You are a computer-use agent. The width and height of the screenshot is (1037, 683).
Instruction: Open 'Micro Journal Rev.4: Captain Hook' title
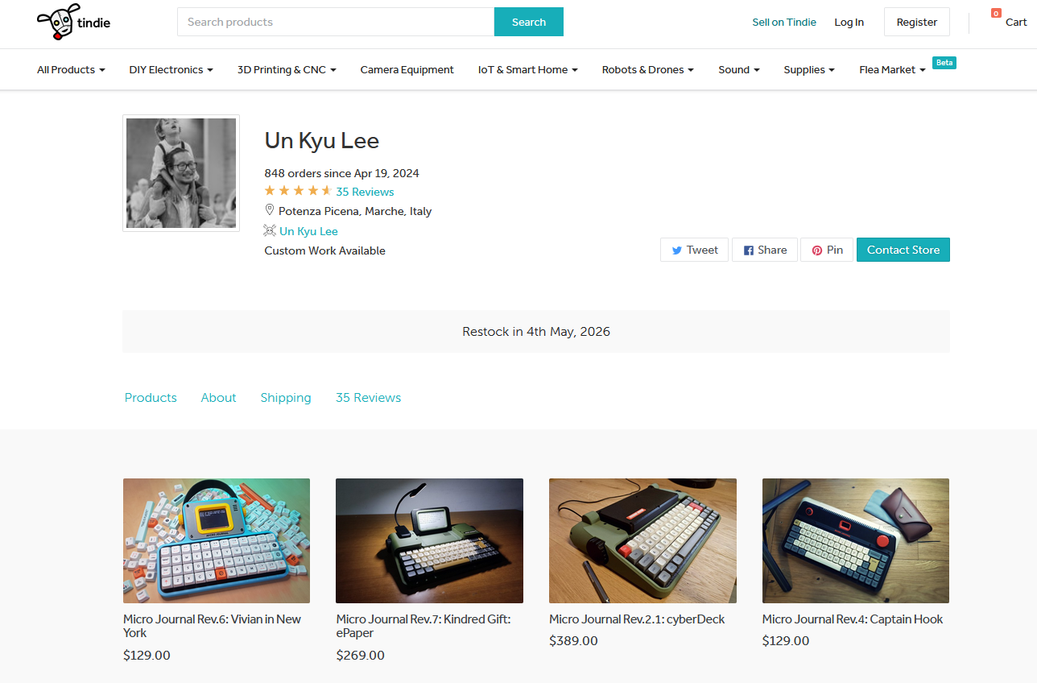coord(853,619)
